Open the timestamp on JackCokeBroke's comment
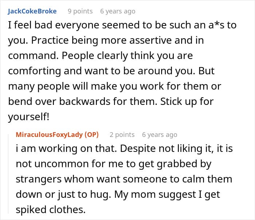 118,11
